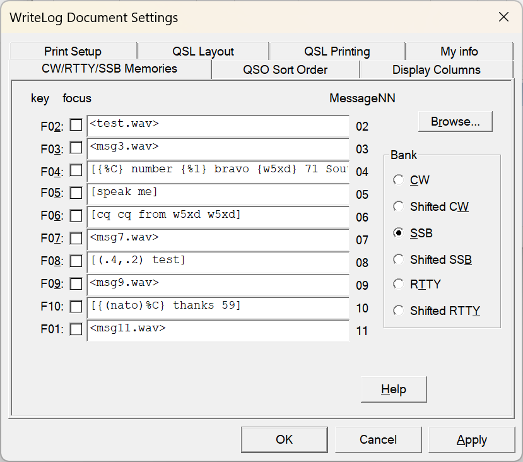Edit the F06 cq message field
Image resolution: width=523 pixels, height=462 pixels.
coord(218,216)
